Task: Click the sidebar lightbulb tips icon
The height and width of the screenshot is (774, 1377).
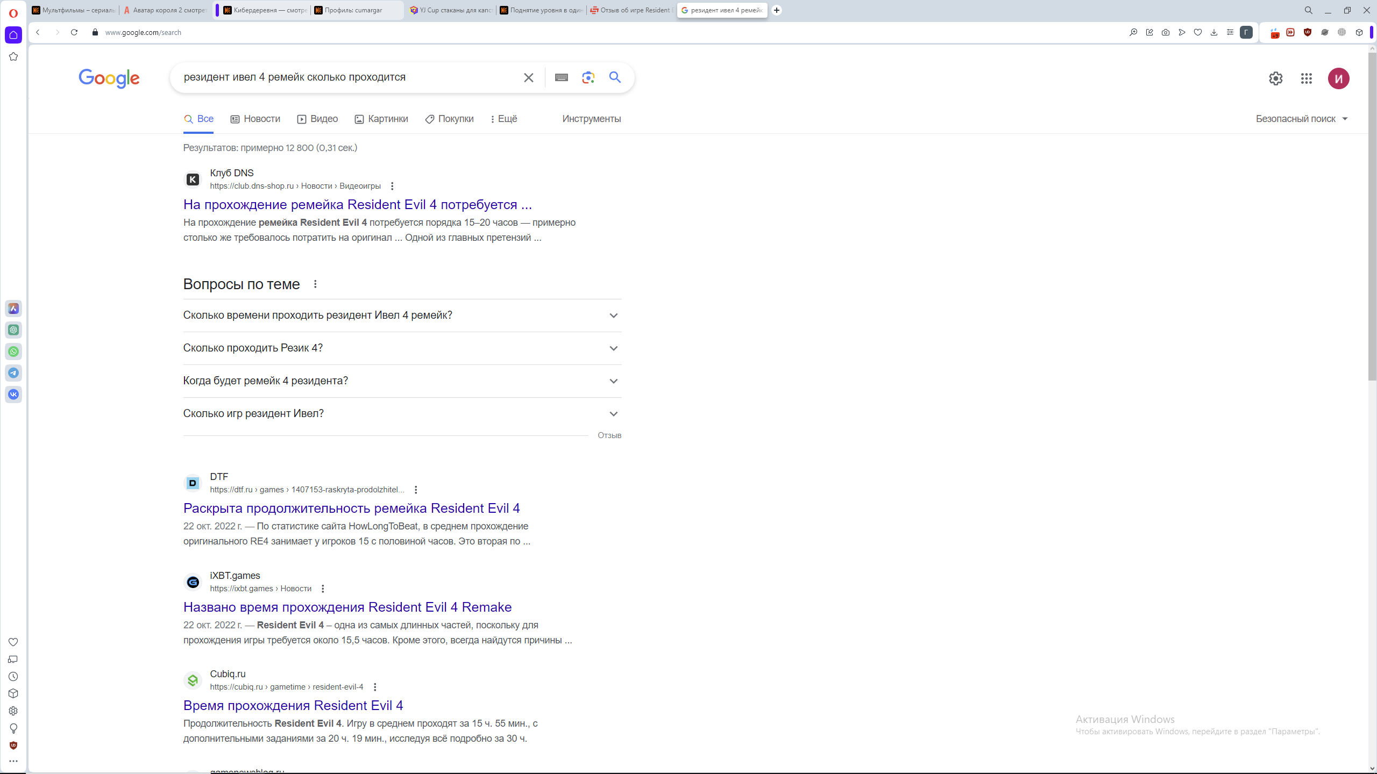Action: (13, 728)
